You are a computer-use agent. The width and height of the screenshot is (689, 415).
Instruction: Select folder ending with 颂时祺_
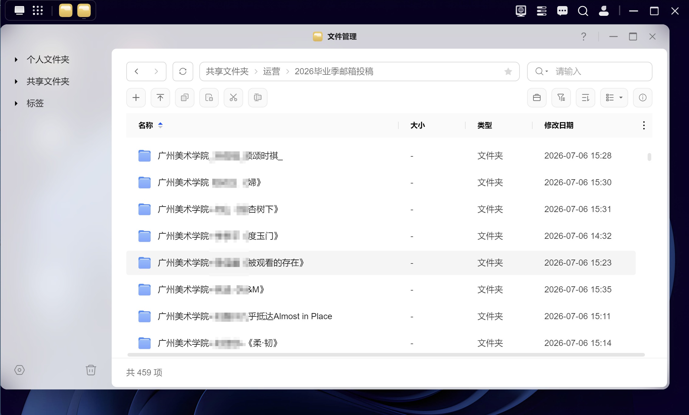[381, 156]
